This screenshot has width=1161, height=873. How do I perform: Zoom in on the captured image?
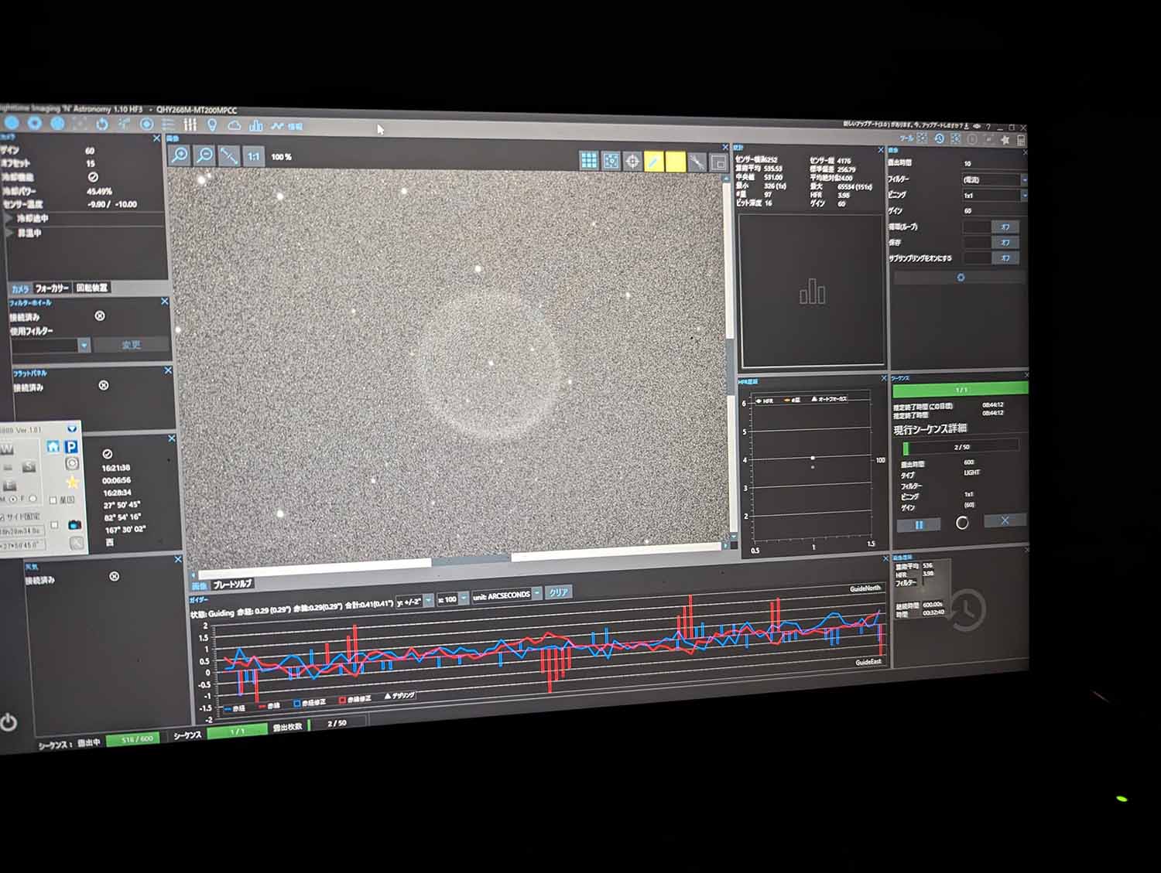coord(180,155)
